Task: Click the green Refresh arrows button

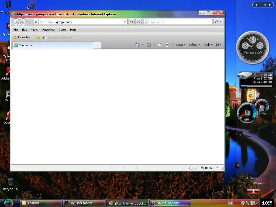Action: pos(132,22)
